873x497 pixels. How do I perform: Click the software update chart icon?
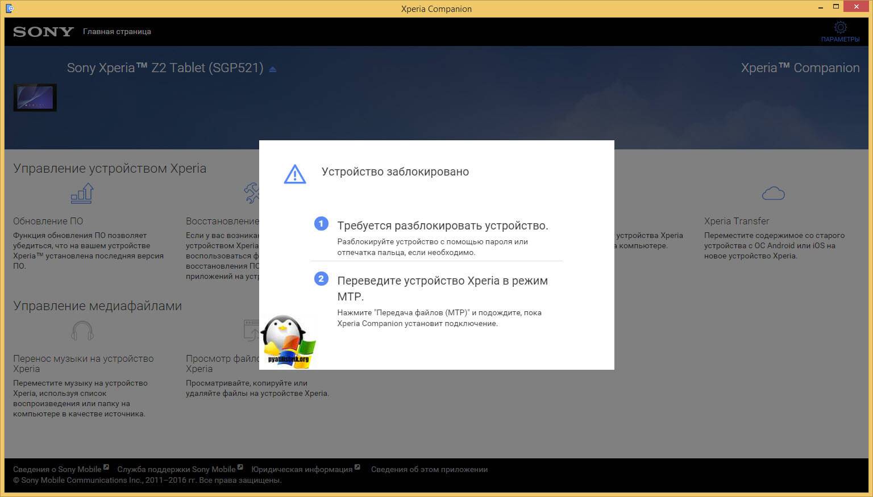pos(82,193)
